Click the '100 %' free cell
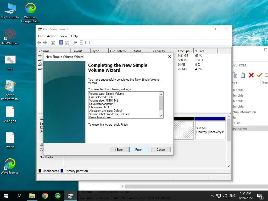Viewport: 268px width, 201px height. tap(199, 60)
